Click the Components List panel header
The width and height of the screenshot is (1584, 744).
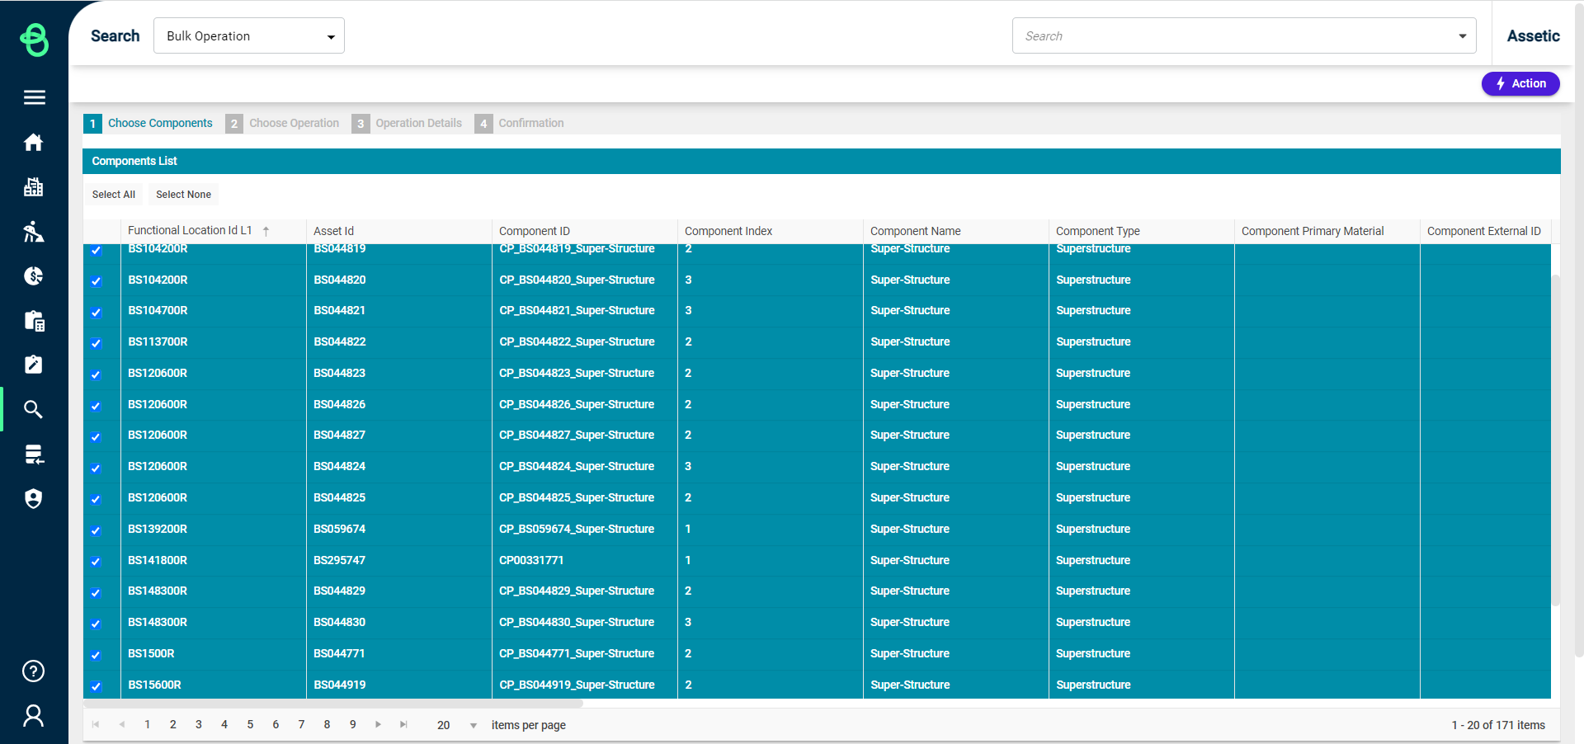822,161
